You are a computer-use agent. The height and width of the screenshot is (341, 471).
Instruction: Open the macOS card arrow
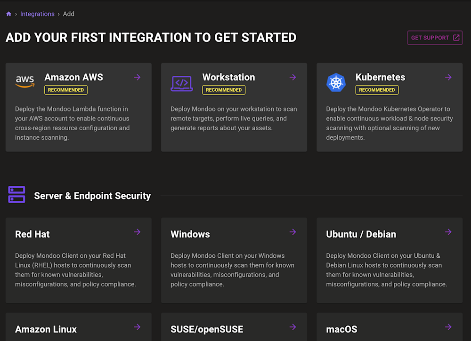click(448, 327)
